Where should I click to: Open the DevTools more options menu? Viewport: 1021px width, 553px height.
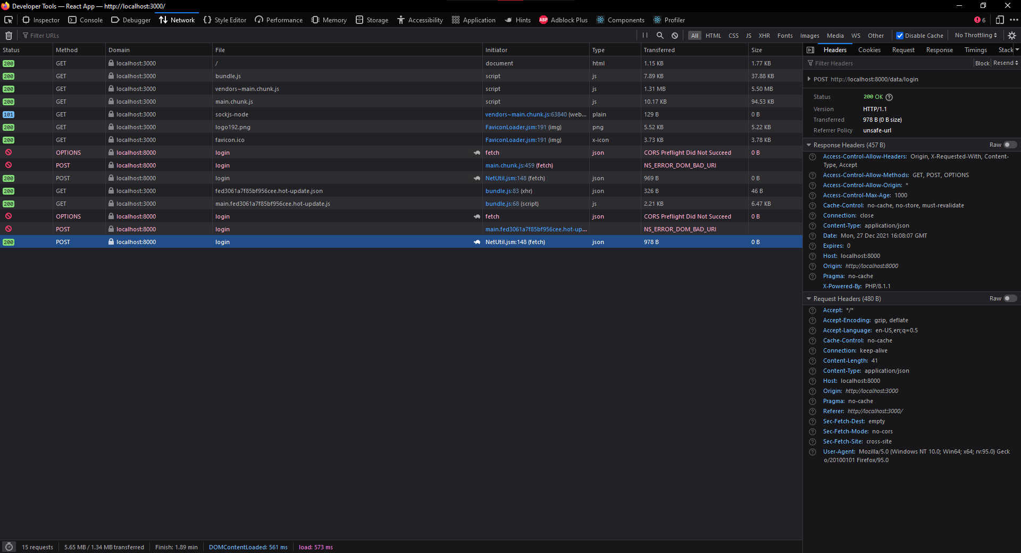(1014, 20)
